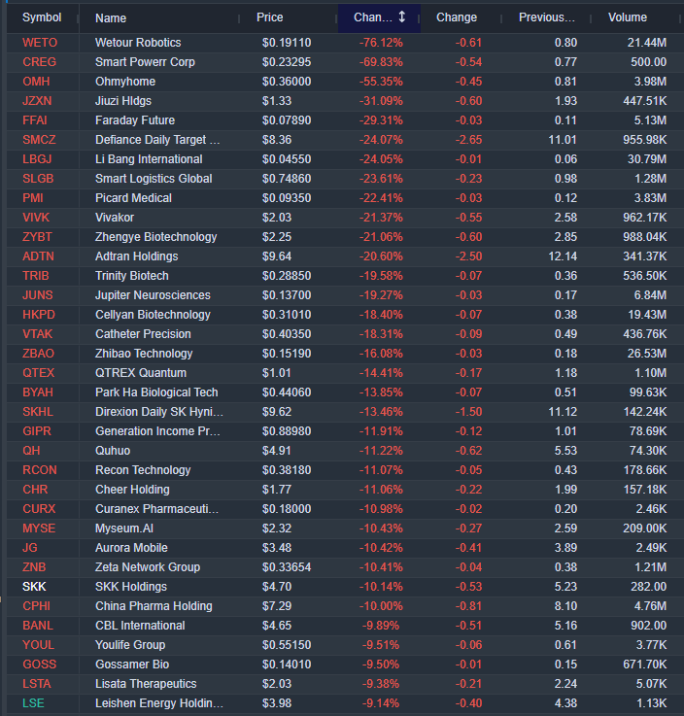Select the BANL ticker symbol
The image size is (684, 716).
[38, 626]
